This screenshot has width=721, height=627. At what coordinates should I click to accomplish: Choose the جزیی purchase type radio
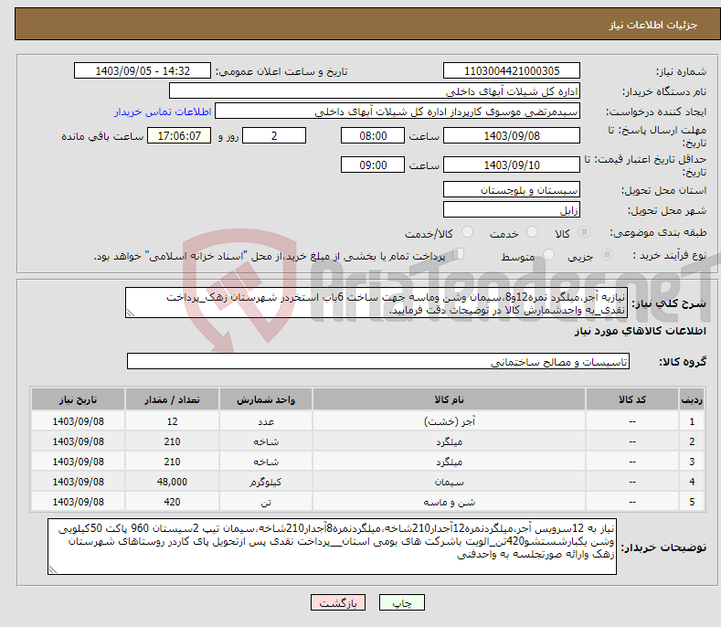point(607,255)
